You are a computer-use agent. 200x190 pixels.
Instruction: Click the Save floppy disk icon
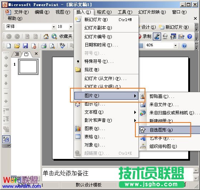tap(25, 46)
